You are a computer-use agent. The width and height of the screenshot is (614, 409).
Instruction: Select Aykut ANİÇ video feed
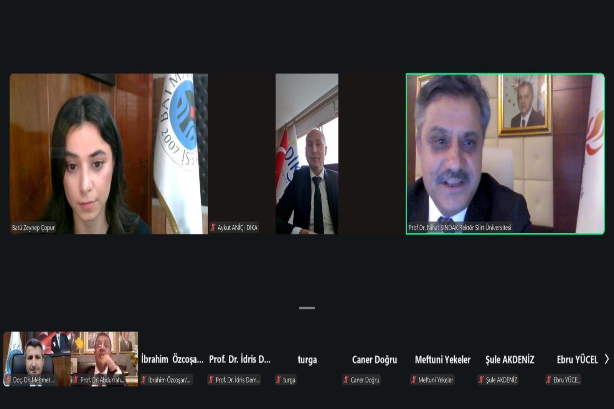coord(307,153)
